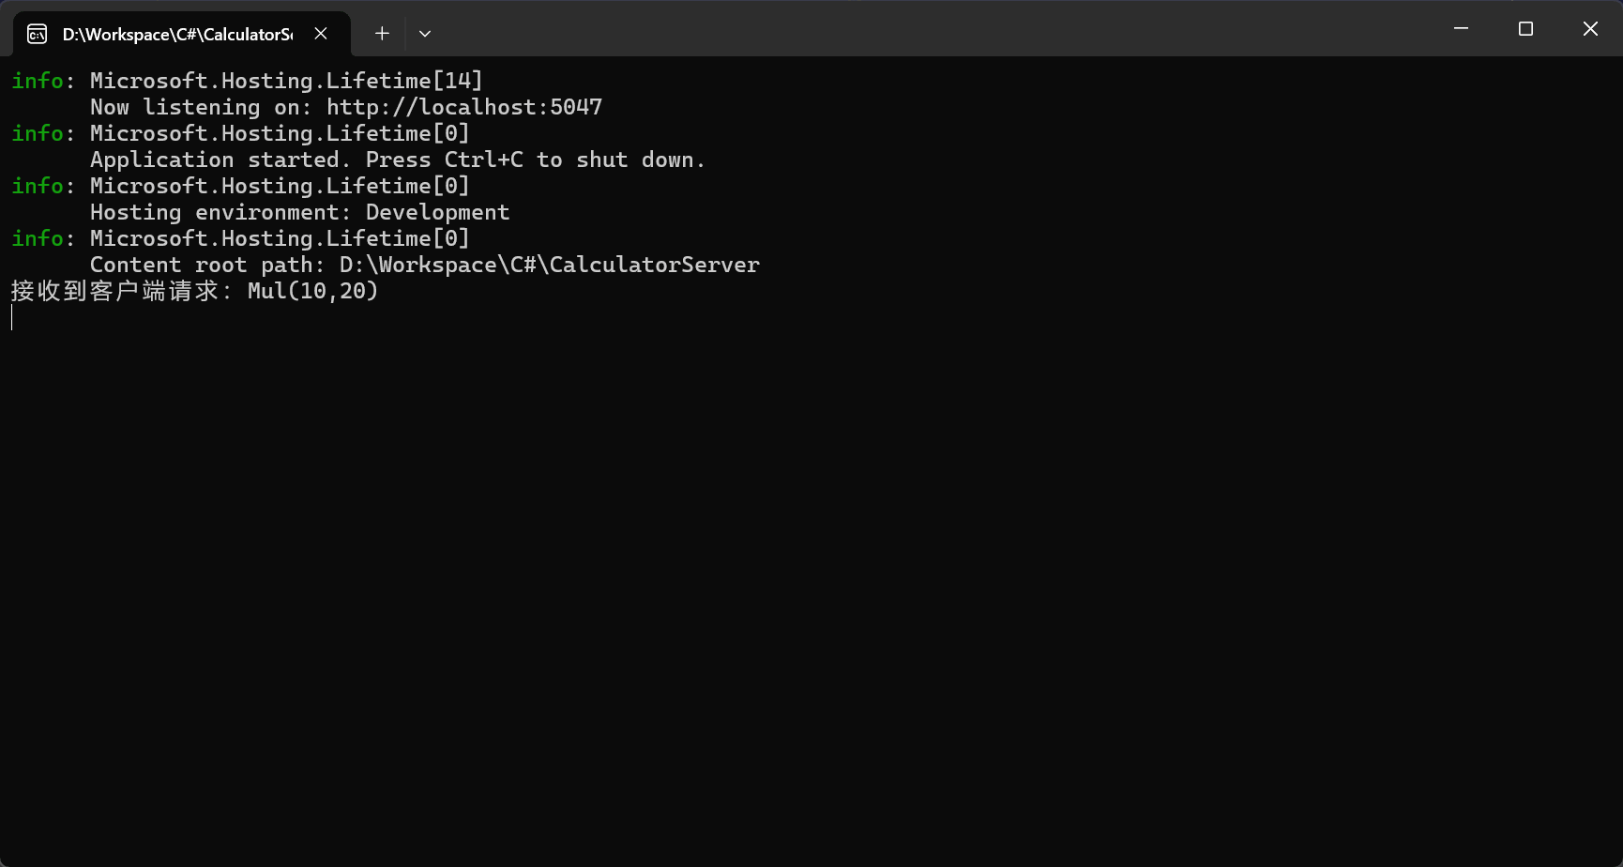Click the first green info label

tap(38, 81)
